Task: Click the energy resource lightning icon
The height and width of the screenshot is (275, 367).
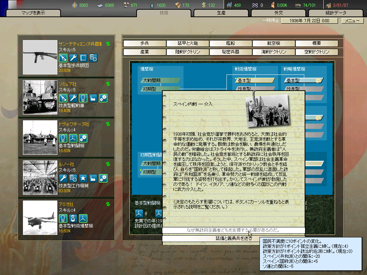Action: point(75,5)
